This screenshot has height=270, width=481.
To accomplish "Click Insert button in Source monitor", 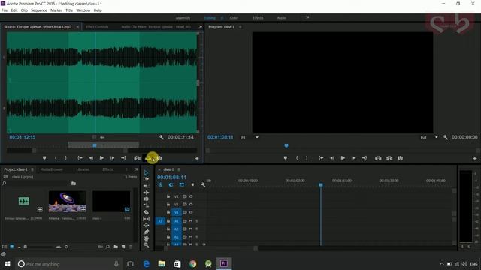I will 137,158.
